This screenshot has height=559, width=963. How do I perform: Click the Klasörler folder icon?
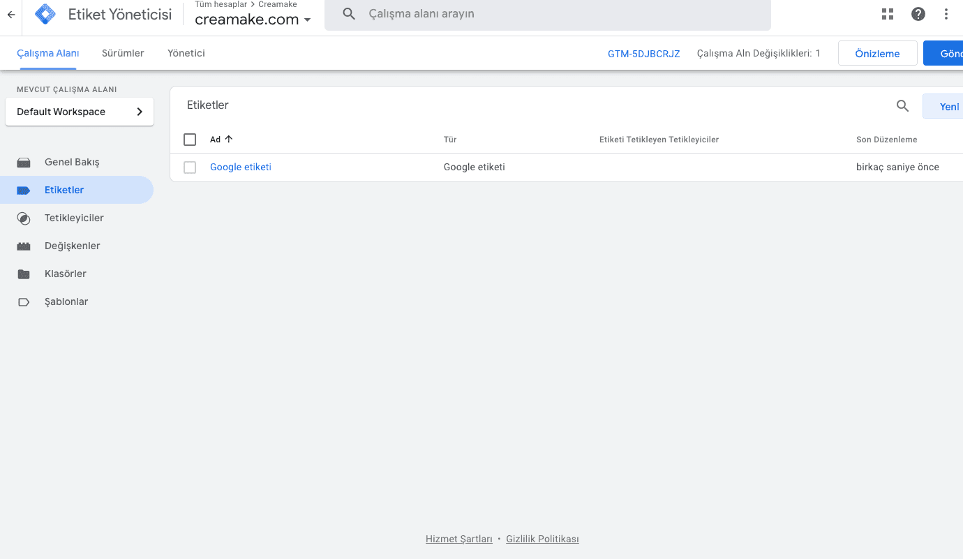(x=24, y=274)
